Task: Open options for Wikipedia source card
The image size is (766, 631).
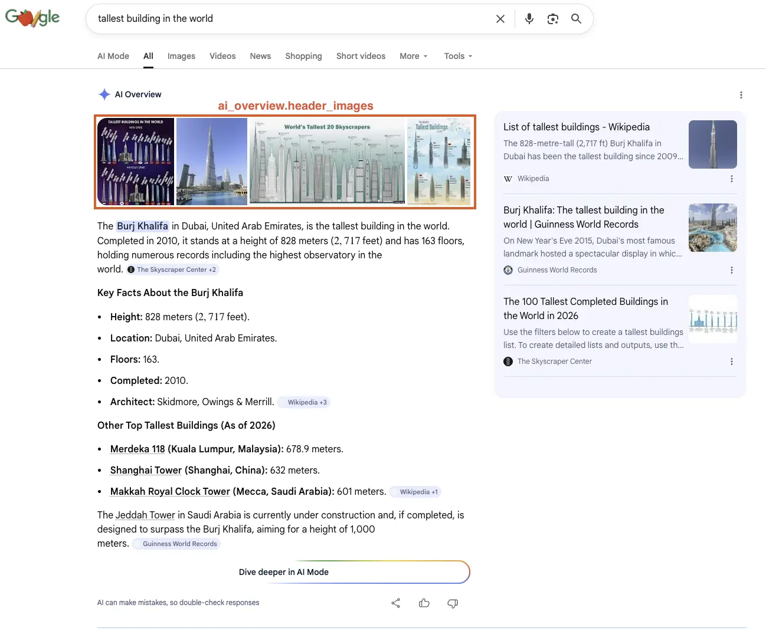Action: click(732, 179)
